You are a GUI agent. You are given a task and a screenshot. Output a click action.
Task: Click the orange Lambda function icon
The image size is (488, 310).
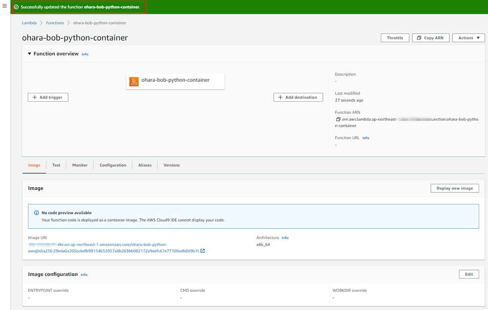point(134,81)
